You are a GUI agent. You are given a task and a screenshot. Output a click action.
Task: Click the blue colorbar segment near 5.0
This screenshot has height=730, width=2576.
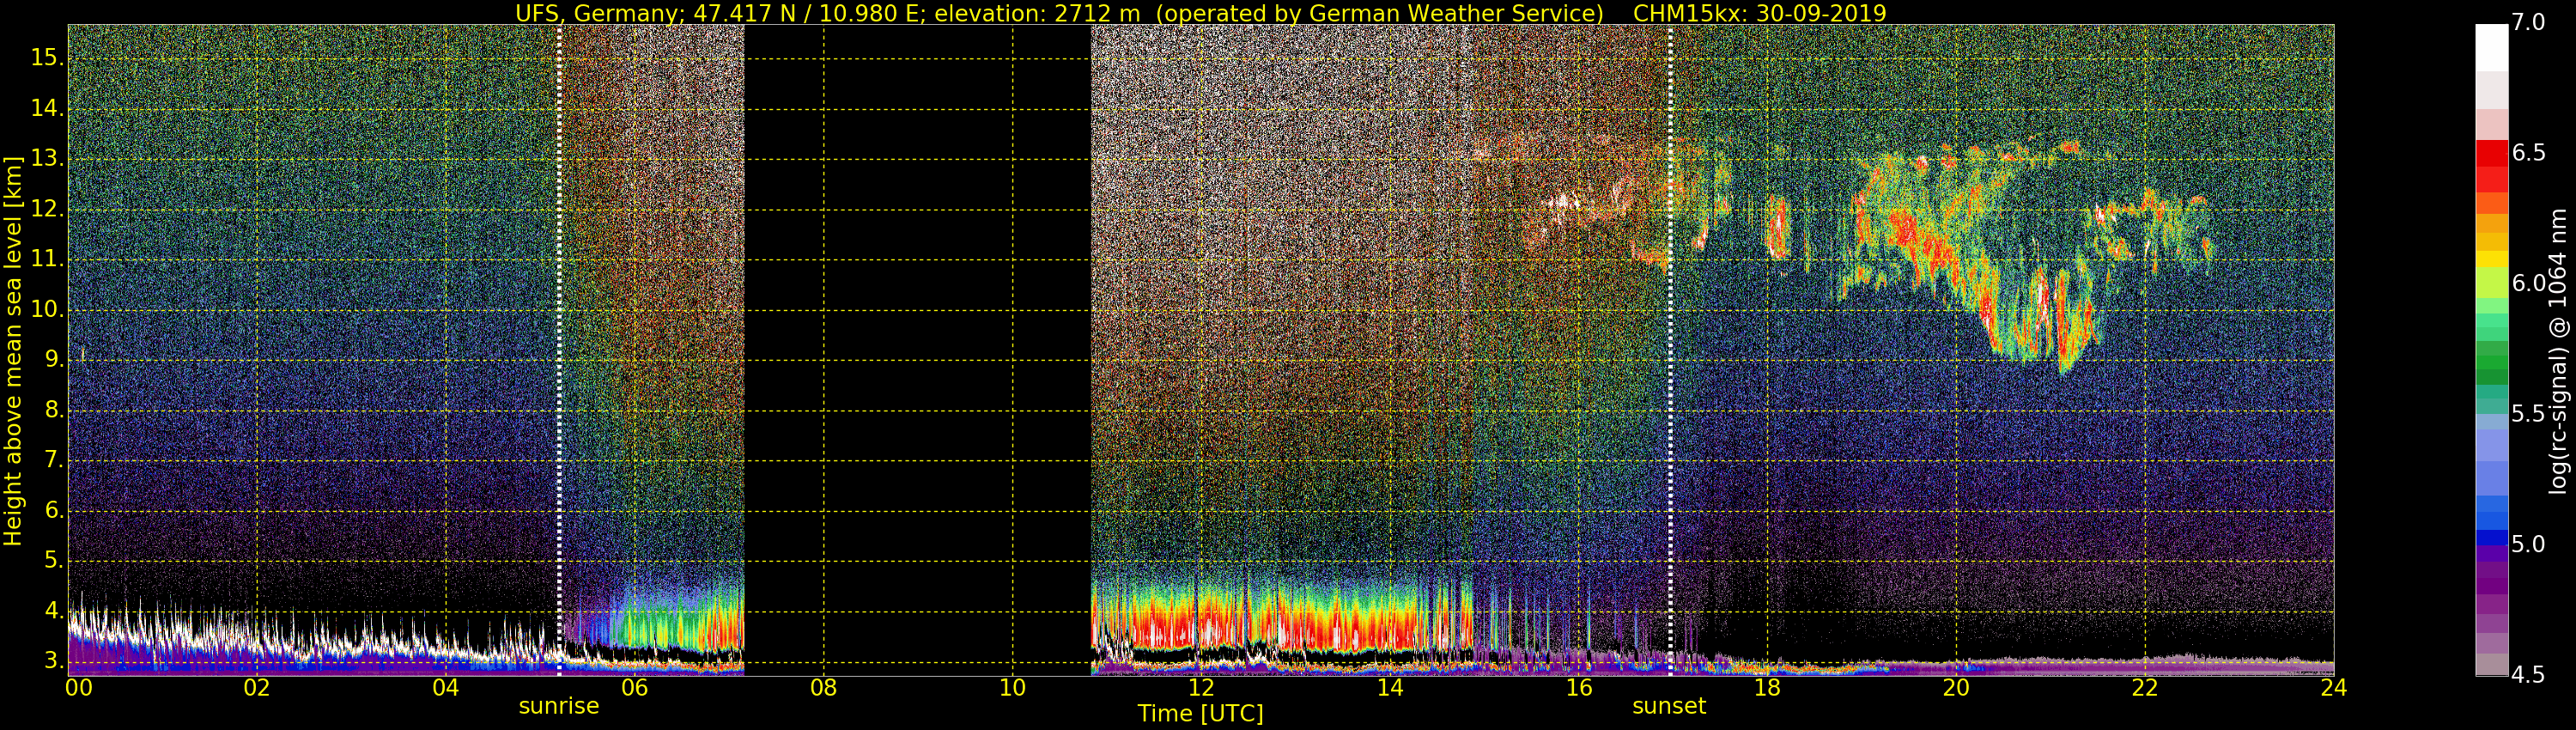[x=2492, y=538]
